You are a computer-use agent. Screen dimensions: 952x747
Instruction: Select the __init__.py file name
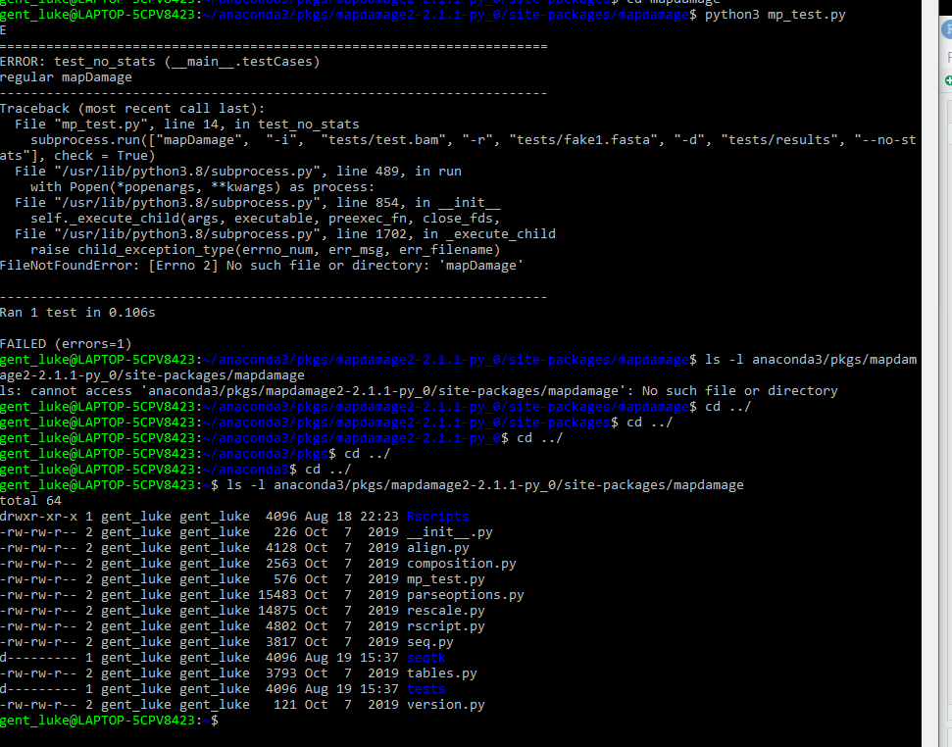(x=449, y=532)
